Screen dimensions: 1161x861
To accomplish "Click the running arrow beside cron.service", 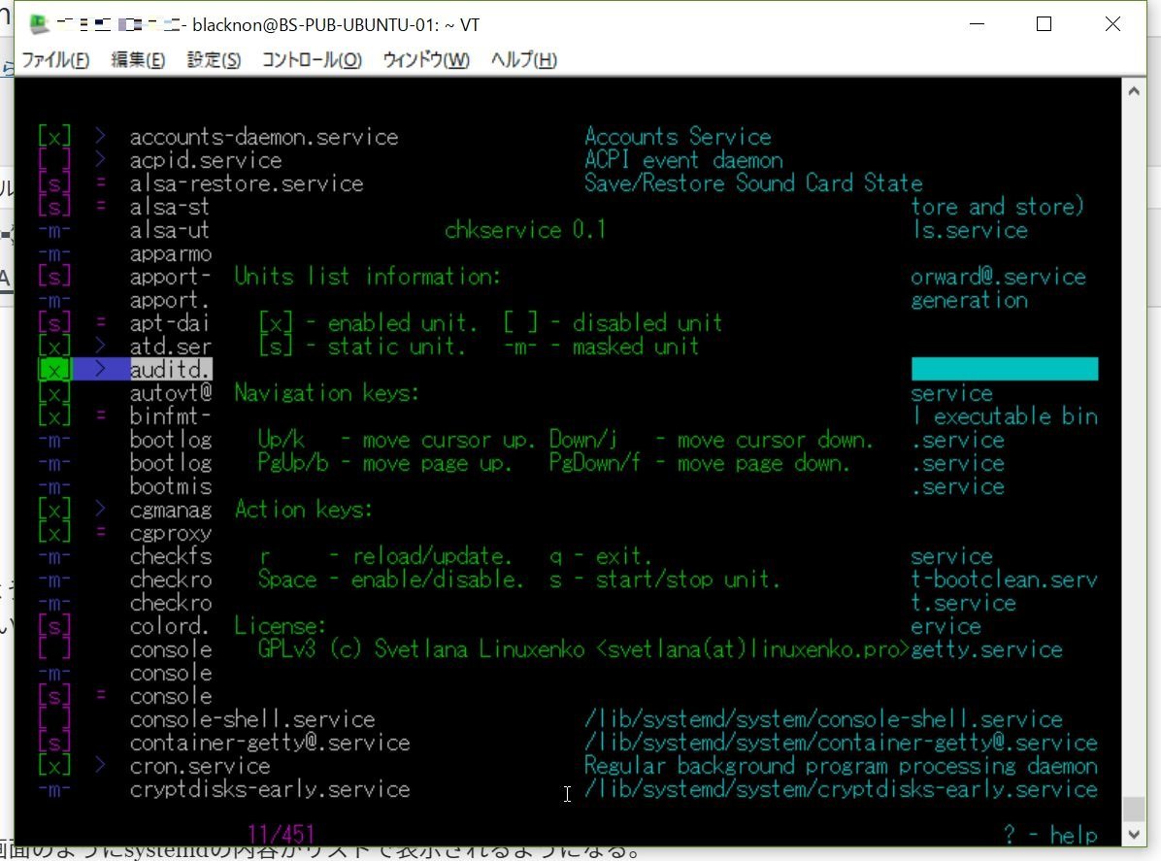I will (100, 765).
